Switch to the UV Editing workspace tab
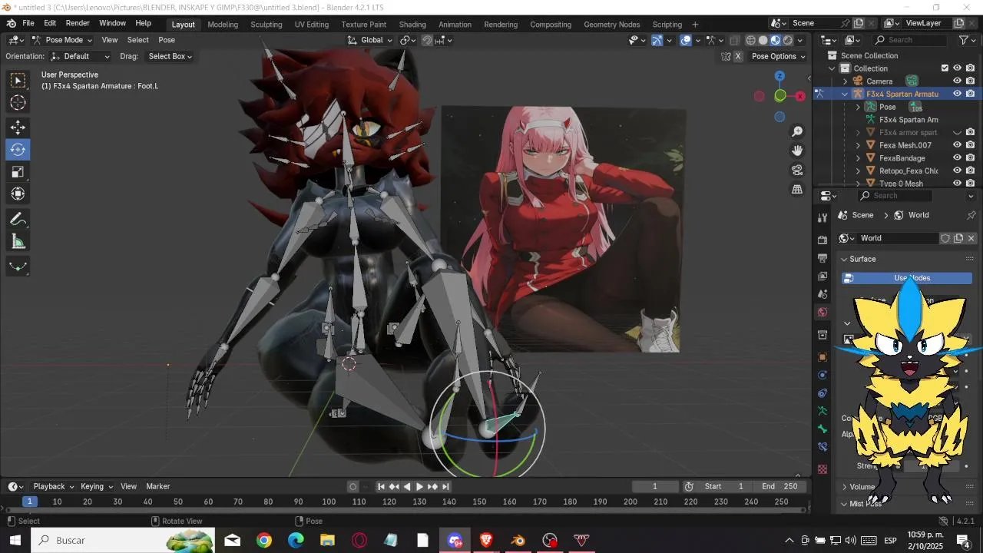This screenshot has height=553, width=983. tap(311, 25)
